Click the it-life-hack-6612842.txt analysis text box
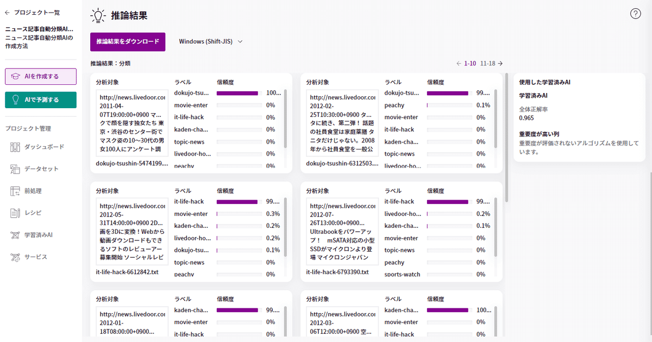The image size is (652, 342). [132, 232]
